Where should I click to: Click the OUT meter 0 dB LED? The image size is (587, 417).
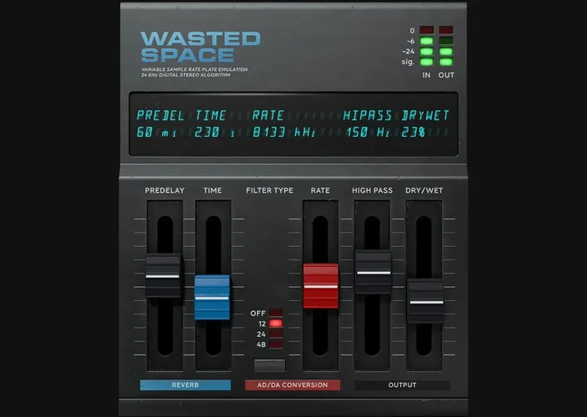click(446, 30)
